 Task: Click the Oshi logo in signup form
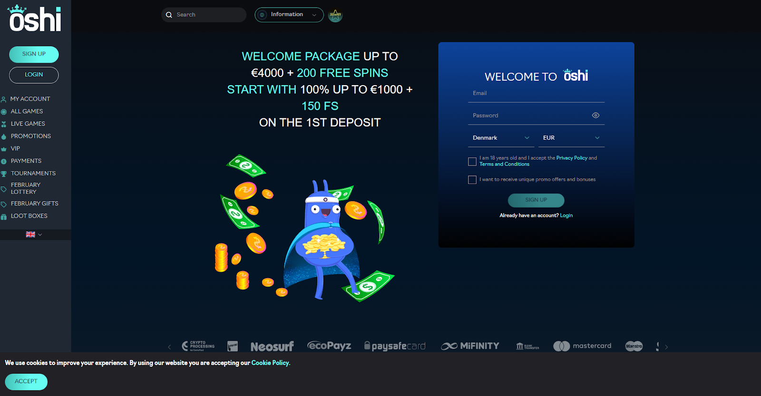click(x=576, y=75)
